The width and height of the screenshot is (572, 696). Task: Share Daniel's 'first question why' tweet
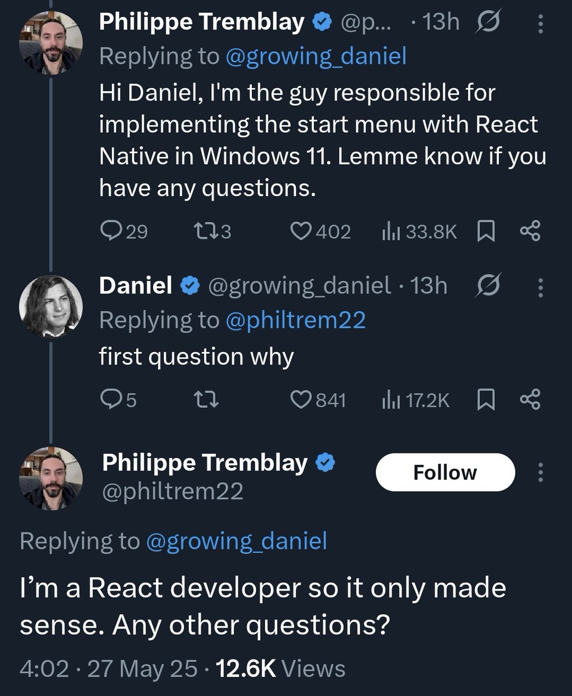pyautogui.click(x=530, y=400)
